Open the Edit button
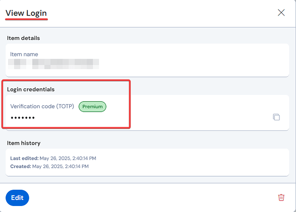Viewport: 296px width, 212px height. tap(17, 198)
